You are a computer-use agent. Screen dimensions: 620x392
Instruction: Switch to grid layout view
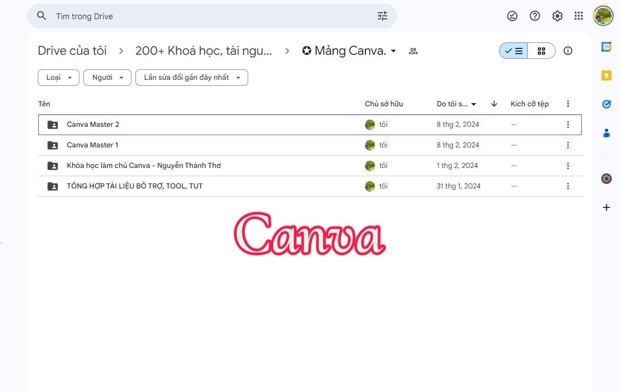pyautogui.click(x=542, y=51)
